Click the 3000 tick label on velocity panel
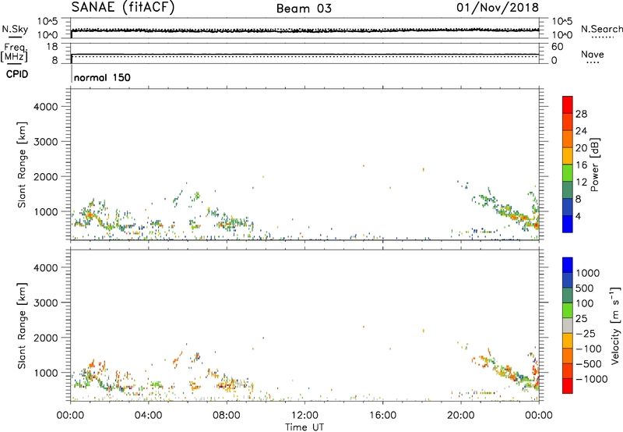Screen dimensions: 623x432 [46, 303]
